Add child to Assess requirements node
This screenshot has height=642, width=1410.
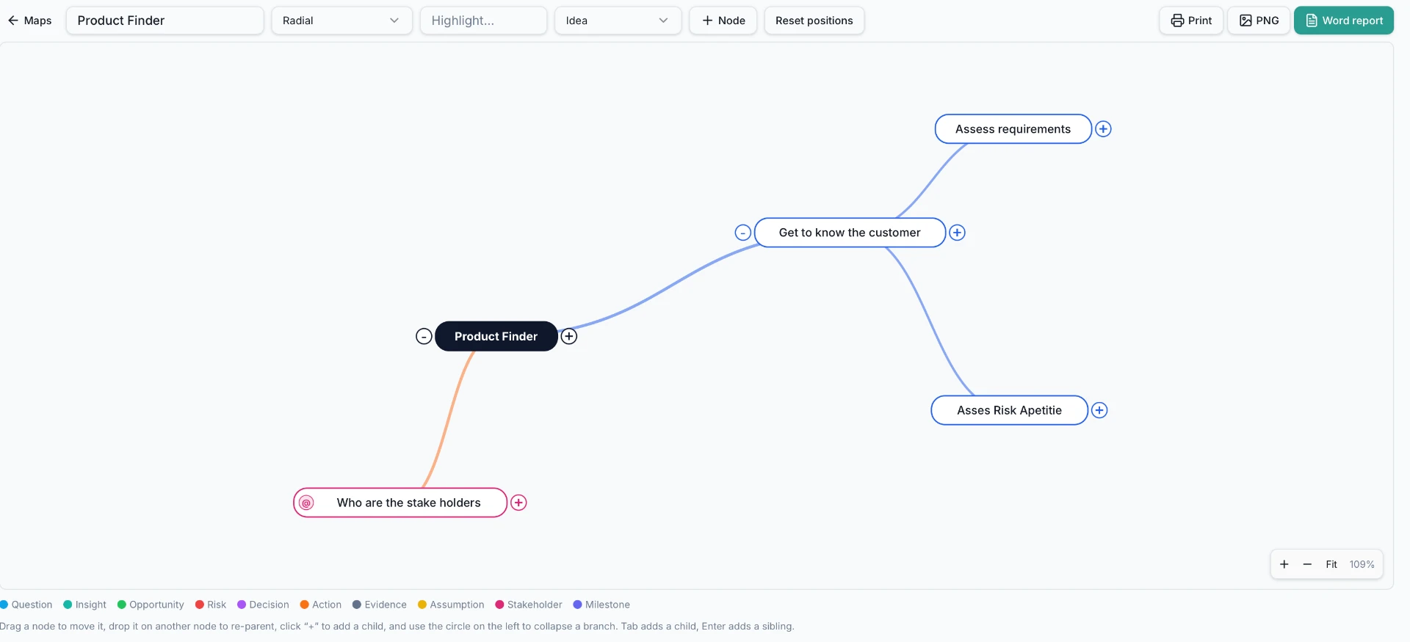(x=1103, y=129)
